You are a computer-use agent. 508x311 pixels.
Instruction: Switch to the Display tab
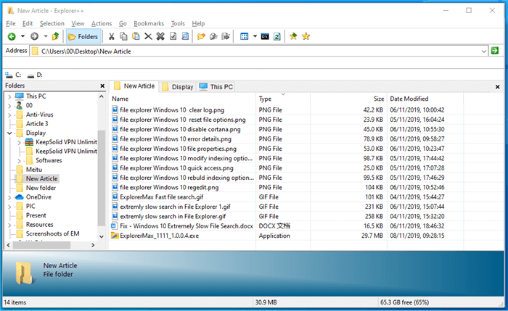tap(178, 87)
